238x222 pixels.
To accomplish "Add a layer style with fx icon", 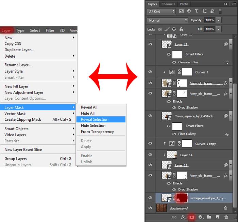I will click(x=183, y=217).
